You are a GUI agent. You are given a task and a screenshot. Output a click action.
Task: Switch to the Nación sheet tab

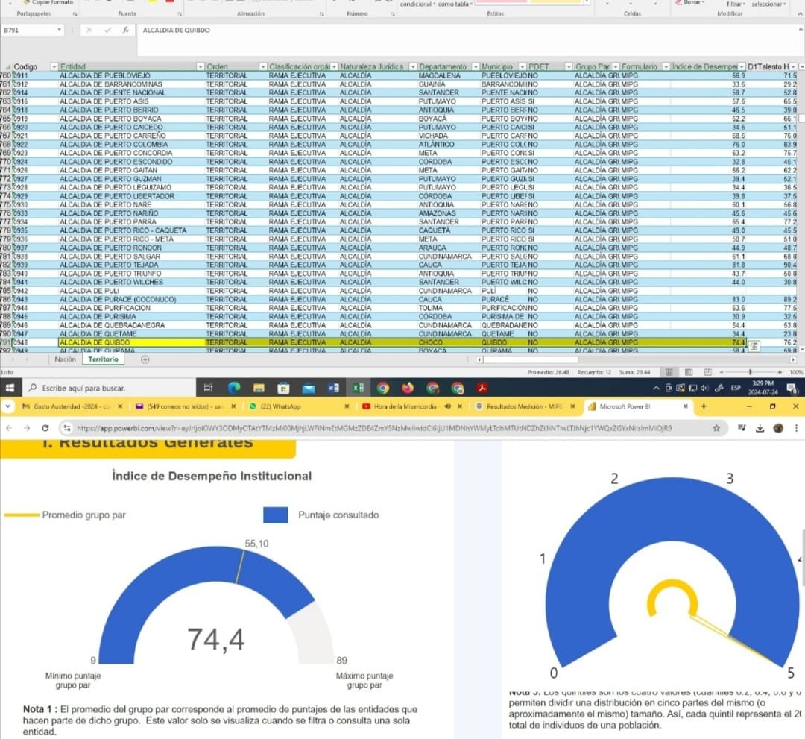(x=66, y=359)
